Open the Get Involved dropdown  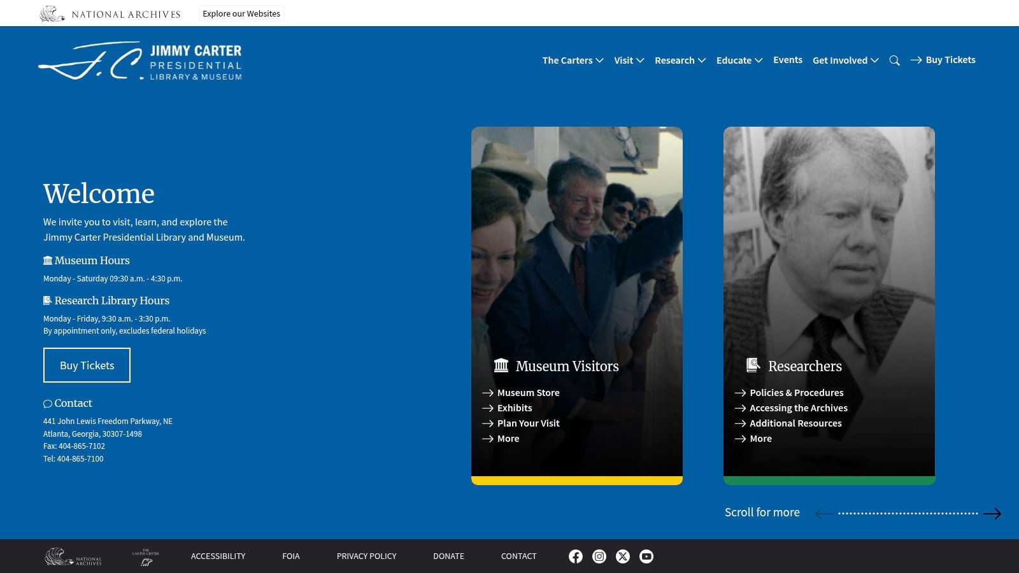coord(846,60)
